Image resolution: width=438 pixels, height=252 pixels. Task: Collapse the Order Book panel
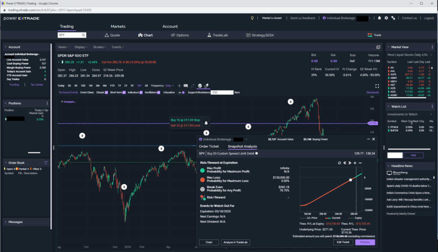tap(6, 163)
